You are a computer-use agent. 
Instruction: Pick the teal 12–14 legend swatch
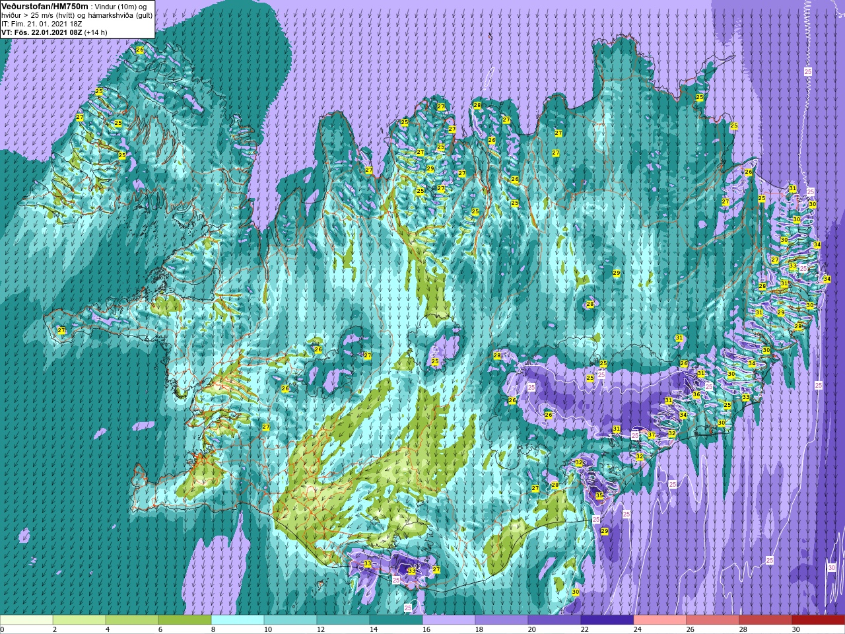[x=343, y=620]
